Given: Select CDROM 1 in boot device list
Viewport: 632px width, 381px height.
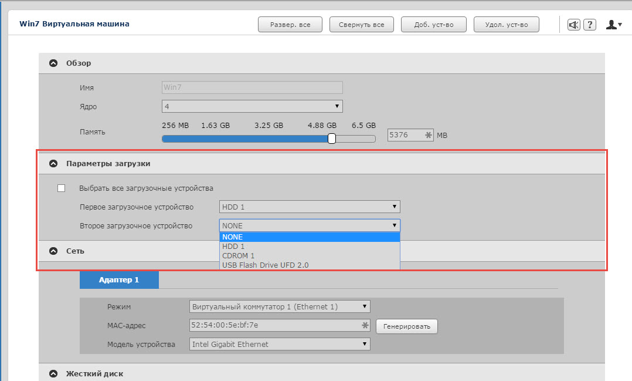Looking at the screenshot, I should point(310,255).
